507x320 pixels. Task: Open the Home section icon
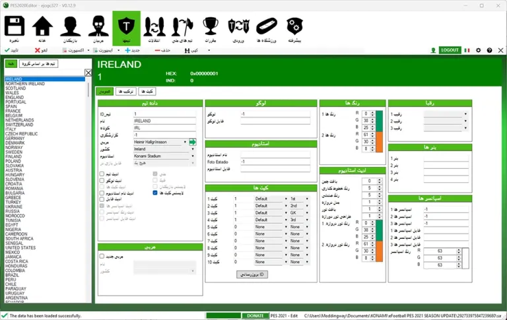(x=42, y=26)
